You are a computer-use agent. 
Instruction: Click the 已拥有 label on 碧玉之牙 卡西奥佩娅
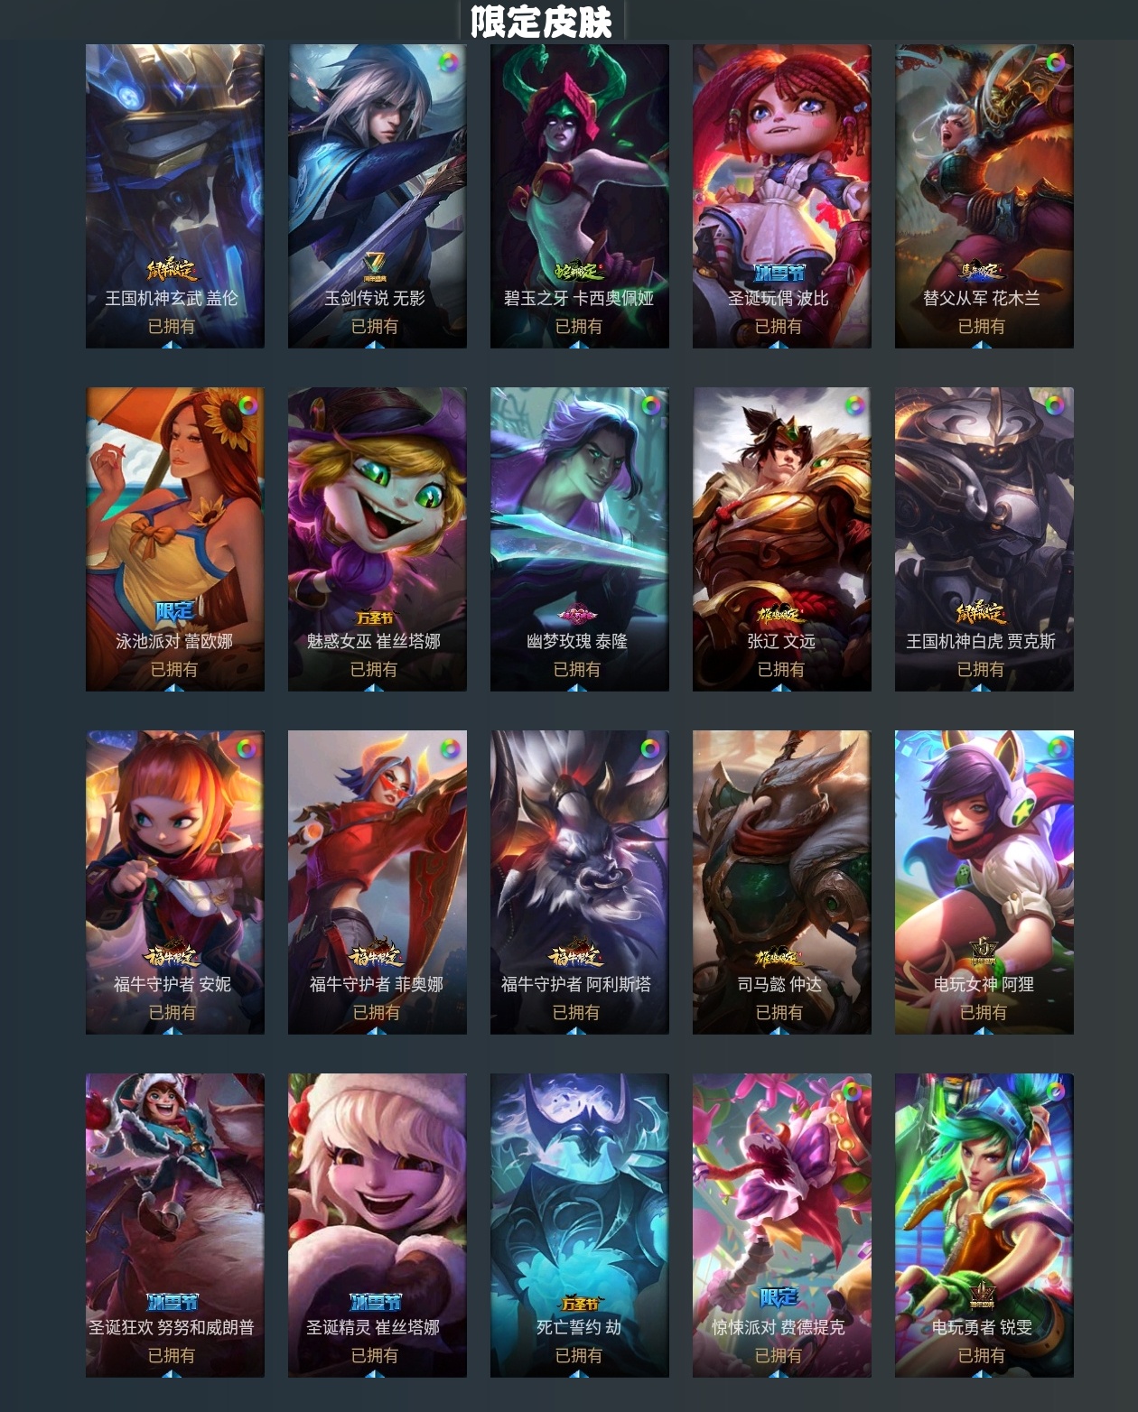click(578, 326)
